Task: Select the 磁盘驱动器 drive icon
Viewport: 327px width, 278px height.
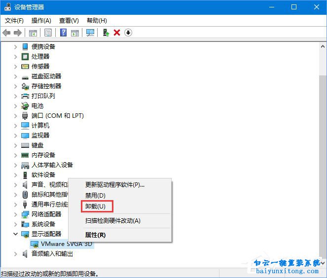Action: pyautogui.click(x=25, y=77)
